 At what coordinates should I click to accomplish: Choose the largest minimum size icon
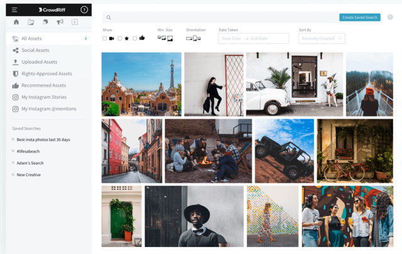pos(170,38)
